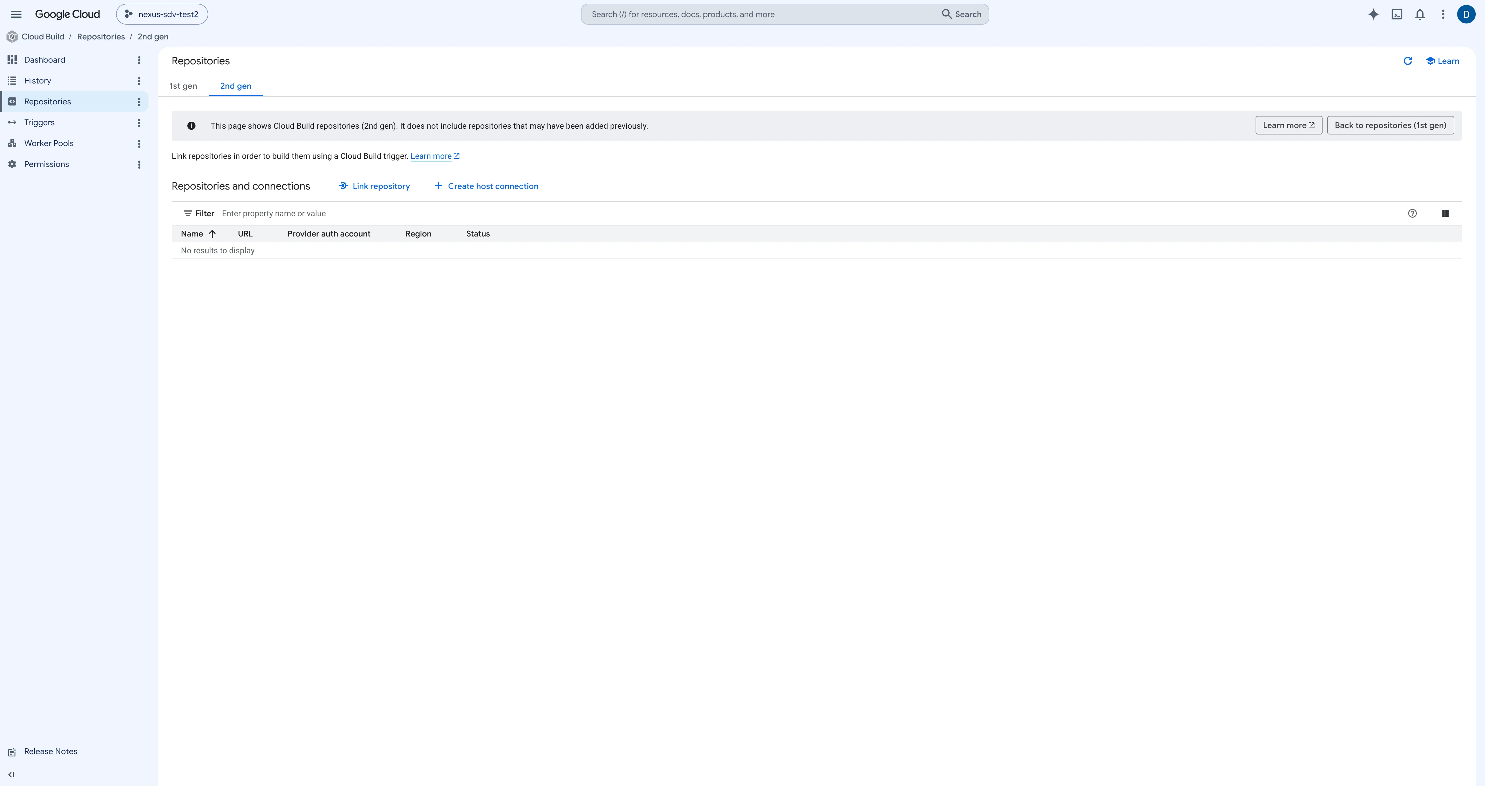Go to Dashboard in sidebar

point(44,60)
